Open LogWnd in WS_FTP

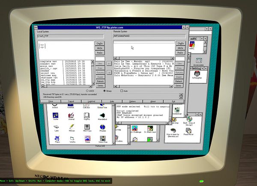(x=92, y=101)
